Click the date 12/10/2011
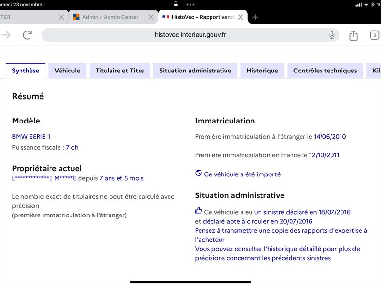 click(x=324, y=155)
